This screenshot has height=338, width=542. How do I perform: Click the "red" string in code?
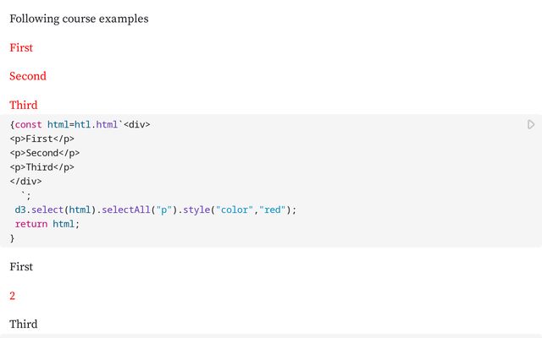click(x=274, y=210)
